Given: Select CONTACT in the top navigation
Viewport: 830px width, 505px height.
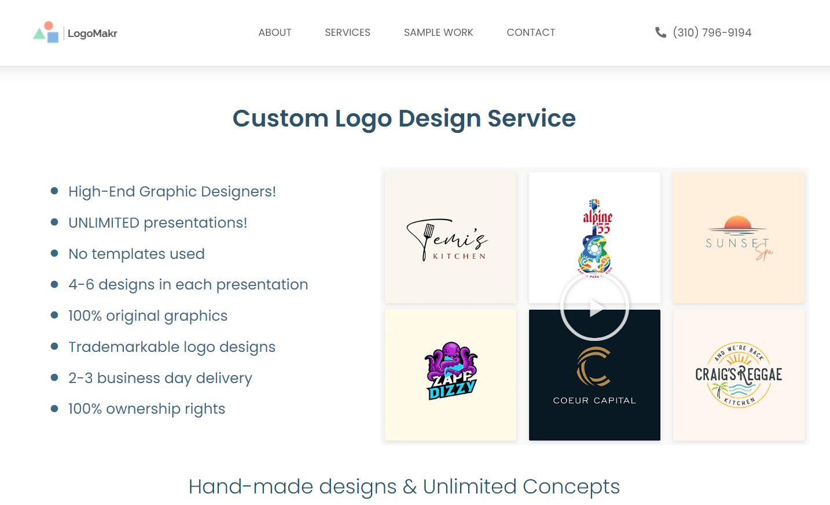Looking at the screenshot, I should pyautogui.click(x=531, y=32).
